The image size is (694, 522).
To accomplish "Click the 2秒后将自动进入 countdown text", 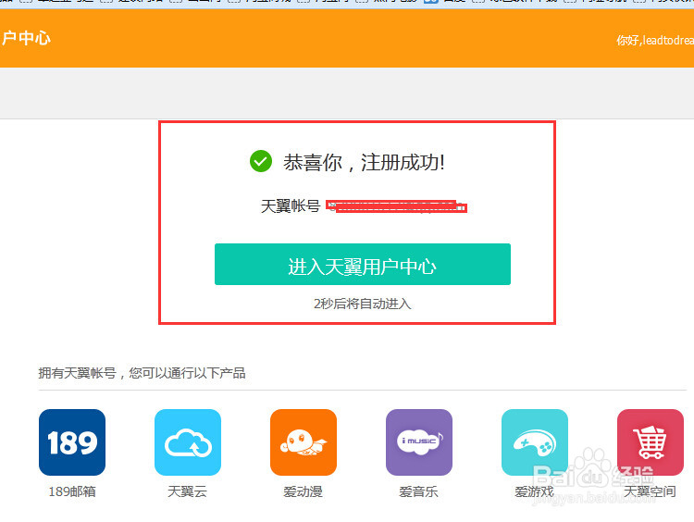I will [363, 304].
